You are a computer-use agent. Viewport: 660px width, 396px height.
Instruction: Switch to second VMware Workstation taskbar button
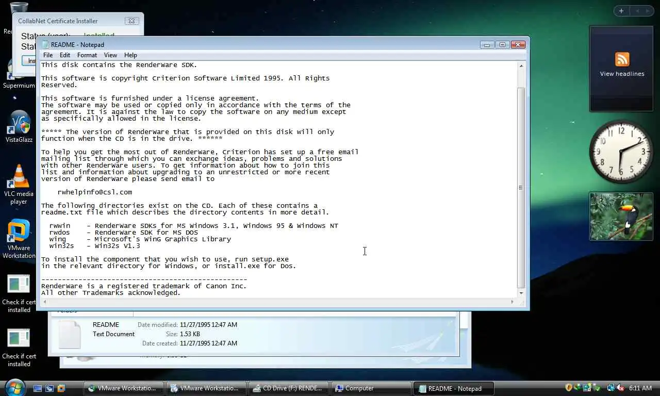click(x=206, y=388)
